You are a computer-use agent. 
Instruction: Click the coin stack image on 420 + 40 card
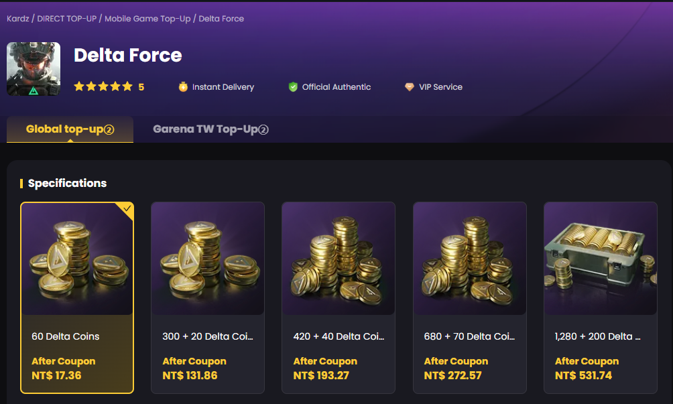338,259
